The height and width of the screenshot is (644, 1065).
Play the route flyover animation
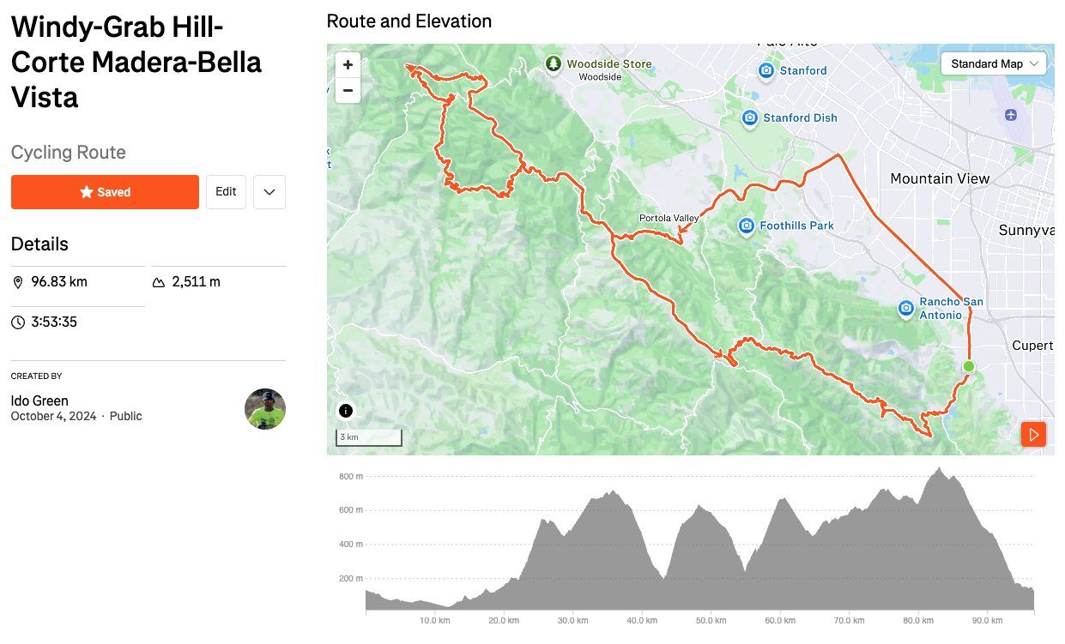1033,435
